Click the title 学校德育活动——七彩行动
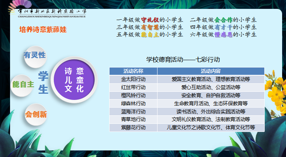286x157 pixels. coord(183,60)
